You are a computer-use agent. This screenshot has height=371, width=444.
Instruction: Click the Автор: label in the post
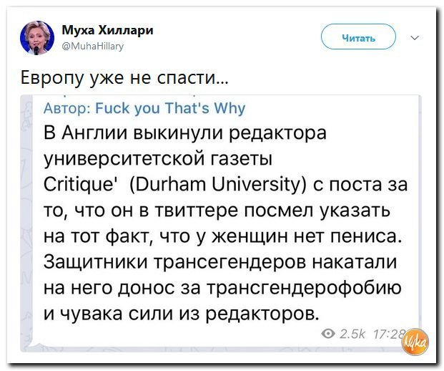pos(67,109)
